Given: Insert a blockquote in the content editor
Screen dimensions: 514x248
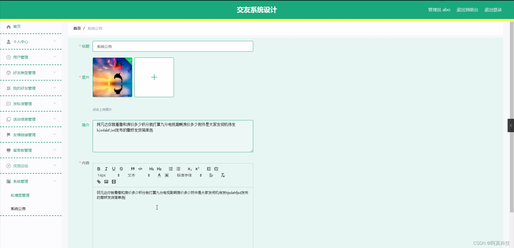Looking at the screenshot, I should pyautogui.click(x=133, y=169).
